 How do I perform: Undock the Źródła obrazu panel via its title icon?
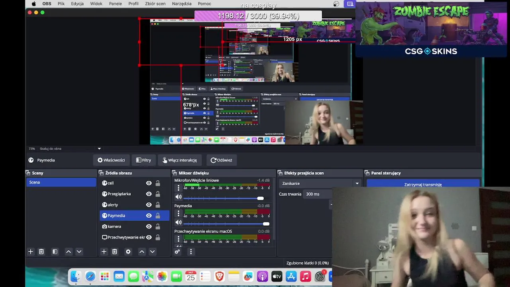coord(102,173)
